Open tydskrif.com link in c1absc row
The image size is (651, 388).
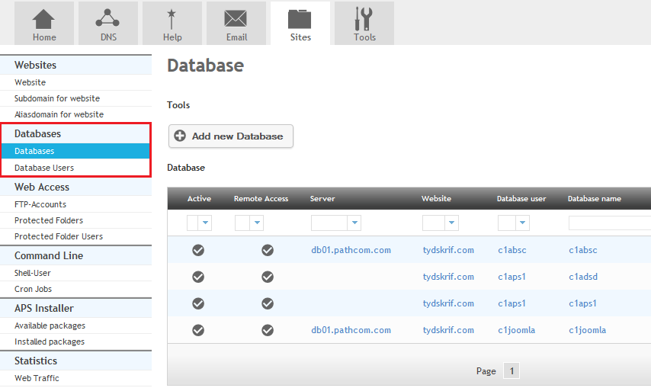448,250
